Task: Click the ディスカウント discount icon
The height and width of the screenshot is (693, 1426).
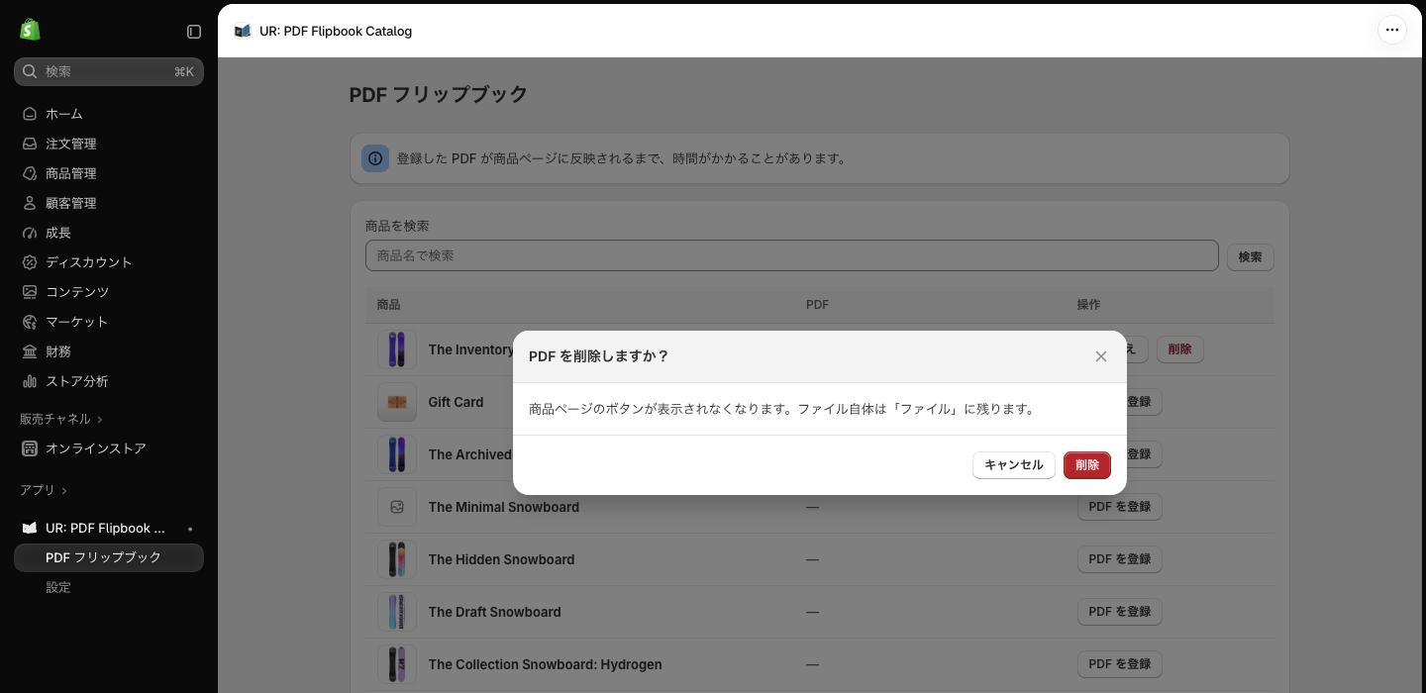Action: [30, 262]
